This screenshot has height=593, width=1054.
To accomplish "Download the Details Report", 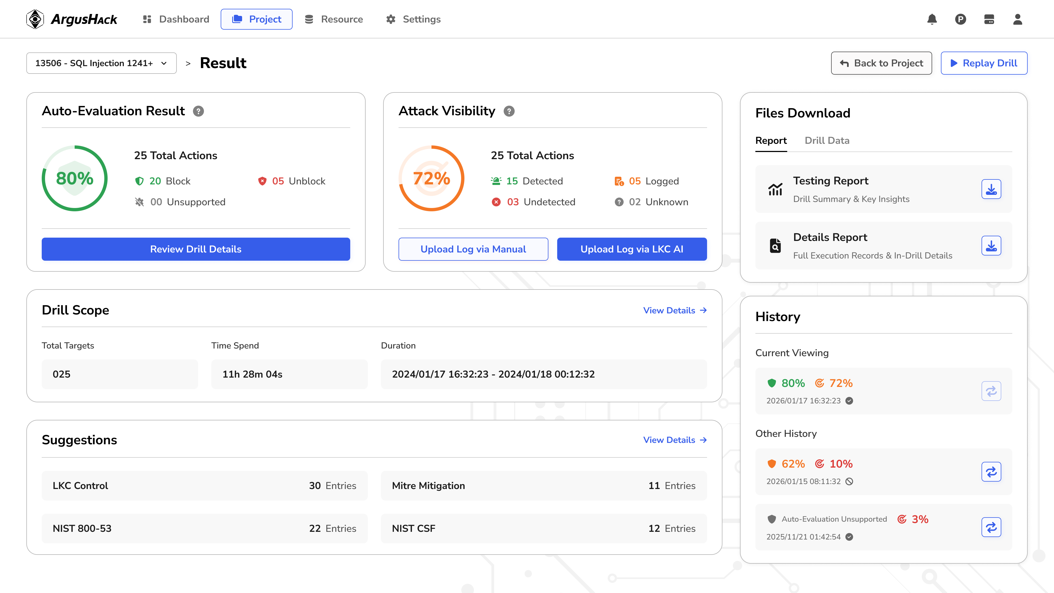I will pyautogui.click(x=991, y=245).
